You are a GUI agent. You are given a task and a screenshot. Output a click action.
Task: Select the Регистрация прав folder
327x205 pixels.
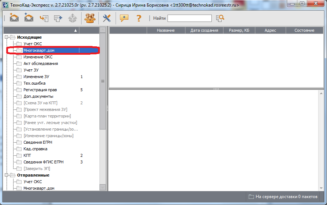40,90
